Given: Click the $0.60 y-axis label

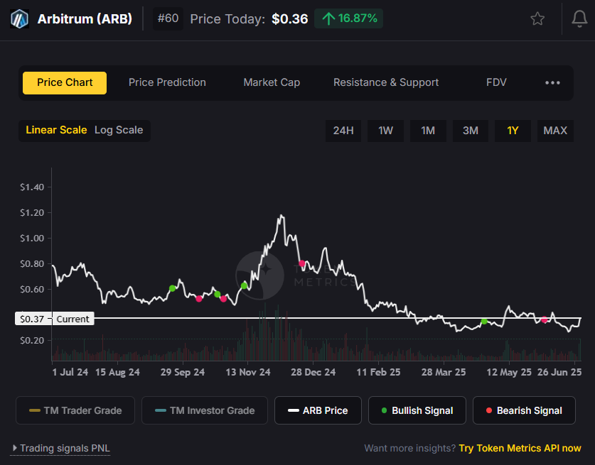Looking at the screenshot, I should [x=32, y=290].
